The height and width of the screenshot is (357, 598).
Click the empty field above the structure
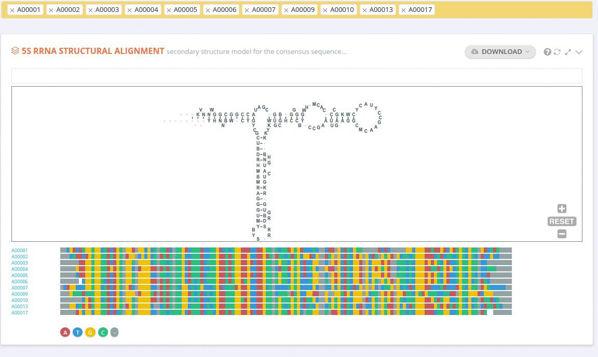tap(296, 76)
